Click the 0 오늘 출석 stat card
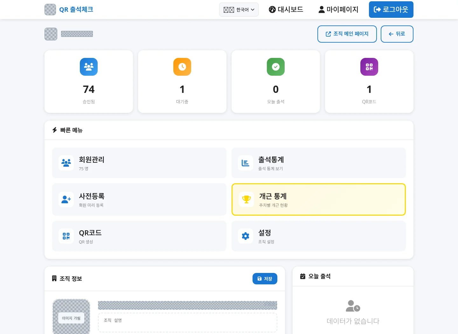 [x=276, y=81]
